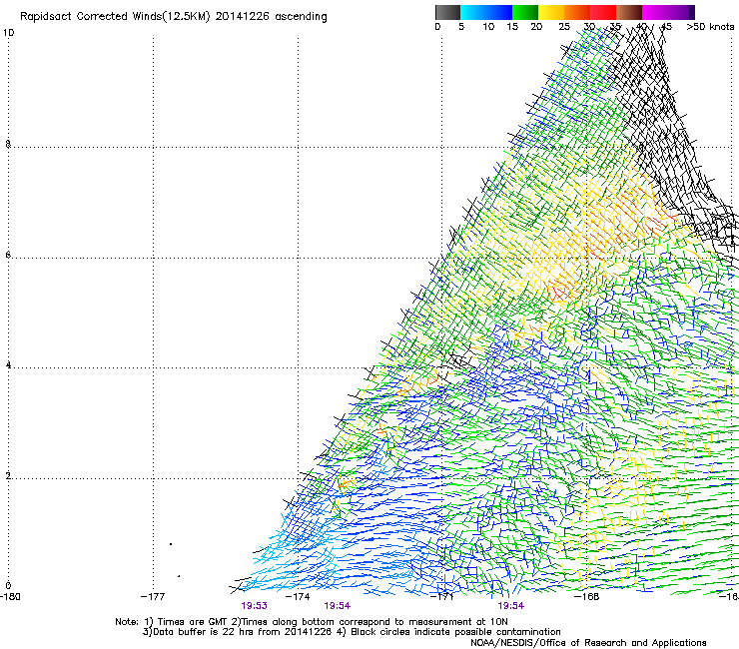Click the latitude axis label "8"

8,144
